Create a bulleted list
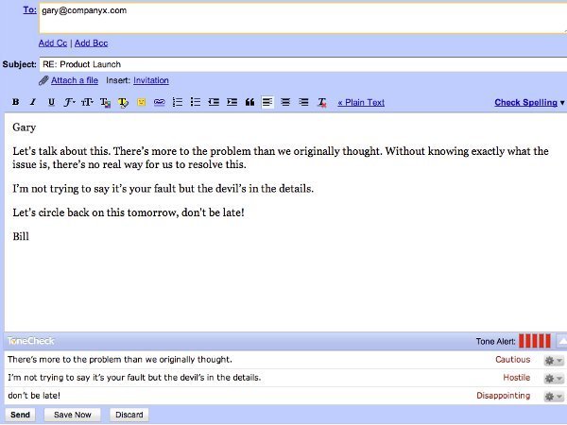The image size is (567, 425). pos(196,102)
